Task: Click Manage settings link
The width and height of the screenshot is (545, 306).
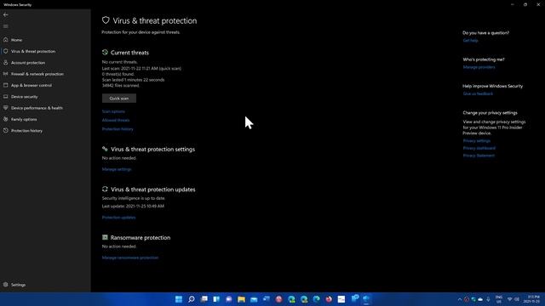Action: [117, 169]
